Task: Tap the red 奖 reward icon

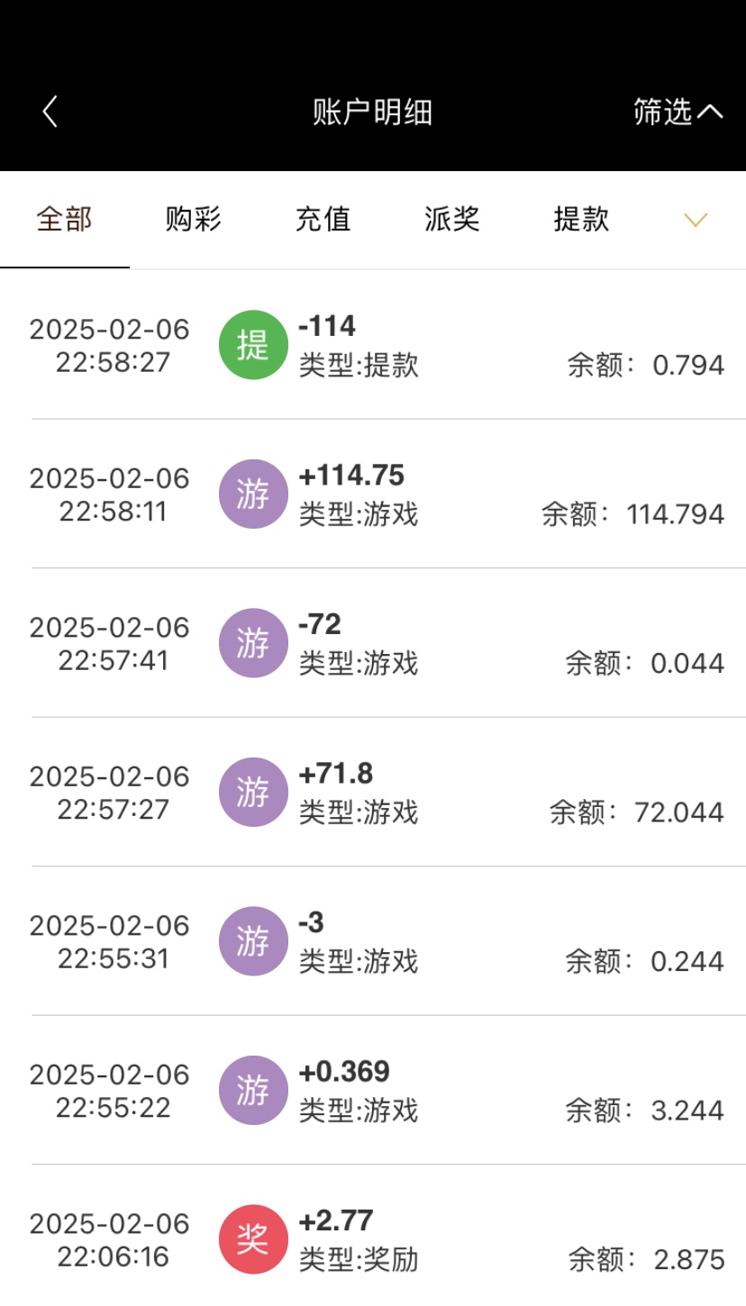Action: (x=253, y=1239)
